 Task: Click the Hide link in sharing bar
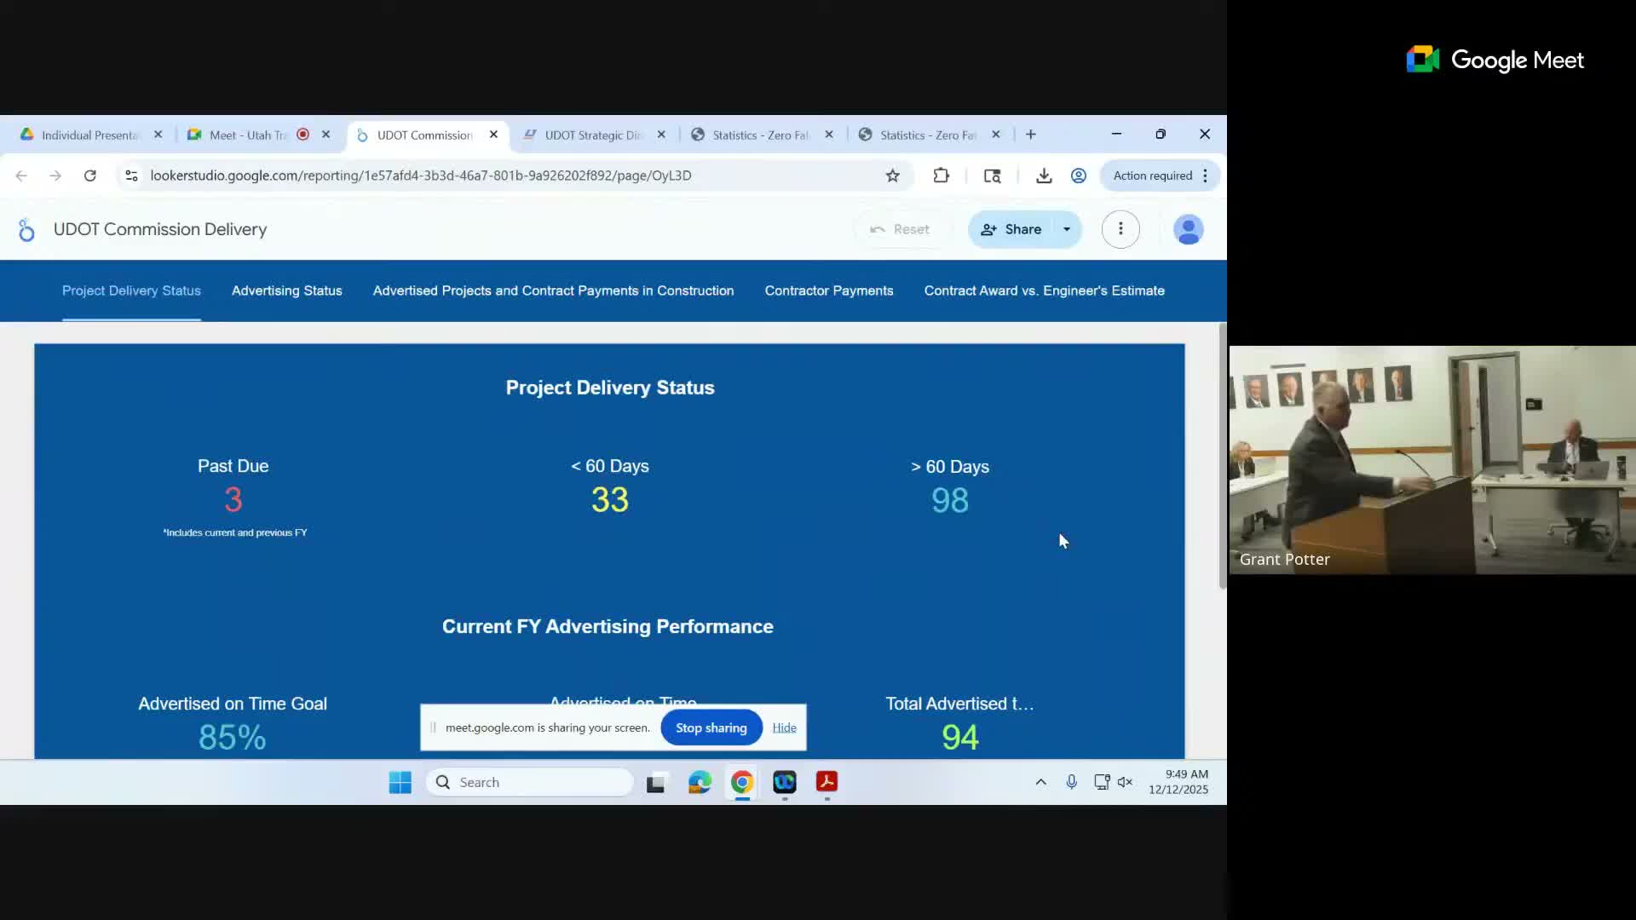click(784, 727)
